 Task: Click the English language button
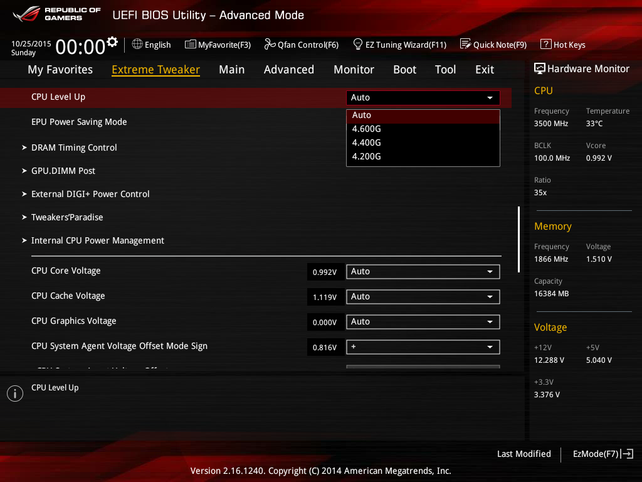click(x=152, y=45)
